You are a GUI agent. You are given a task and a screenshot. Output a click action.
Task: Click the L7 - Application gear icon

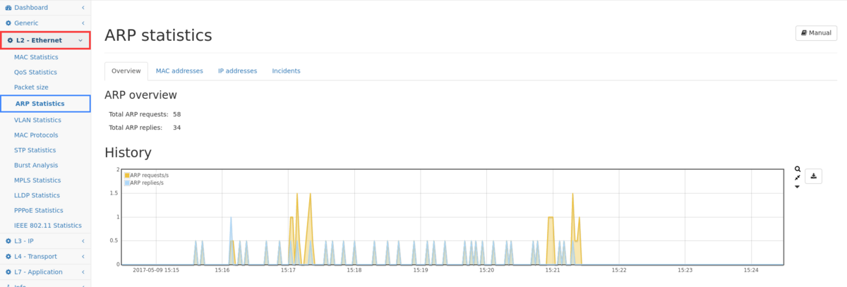(8, 272)
